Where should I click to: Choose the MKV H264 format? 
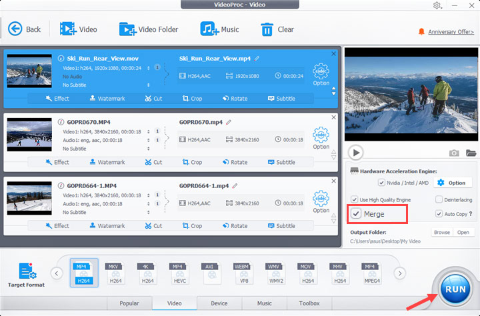click(x=116, y=273)
